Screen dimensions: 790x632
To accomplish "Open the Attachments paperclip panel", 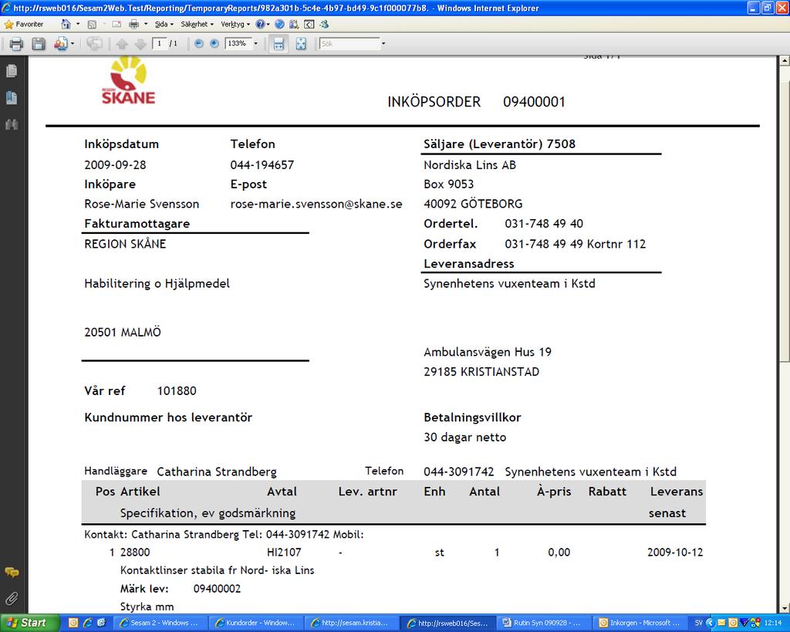I will click(x=12, y=599).
